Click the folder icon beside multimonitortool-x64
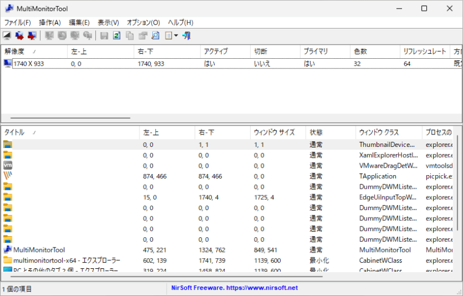The height and width of the screenshot is (296, 463). [x=8, y=260]
